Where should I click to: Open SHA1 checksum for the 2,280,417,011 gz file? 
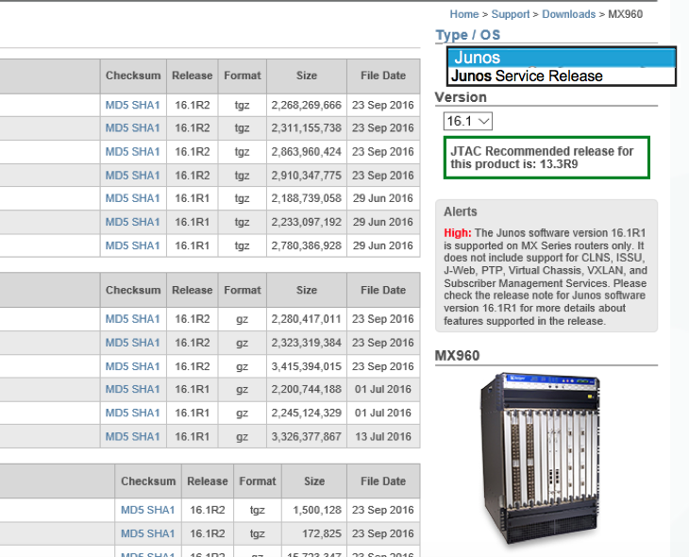(x=146, y=319)
